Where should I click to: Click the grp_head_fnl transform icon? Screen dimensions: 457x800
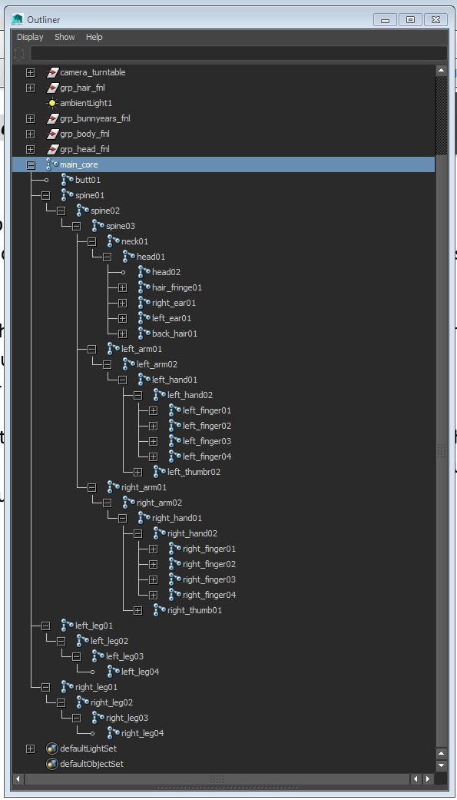(52, 149)
